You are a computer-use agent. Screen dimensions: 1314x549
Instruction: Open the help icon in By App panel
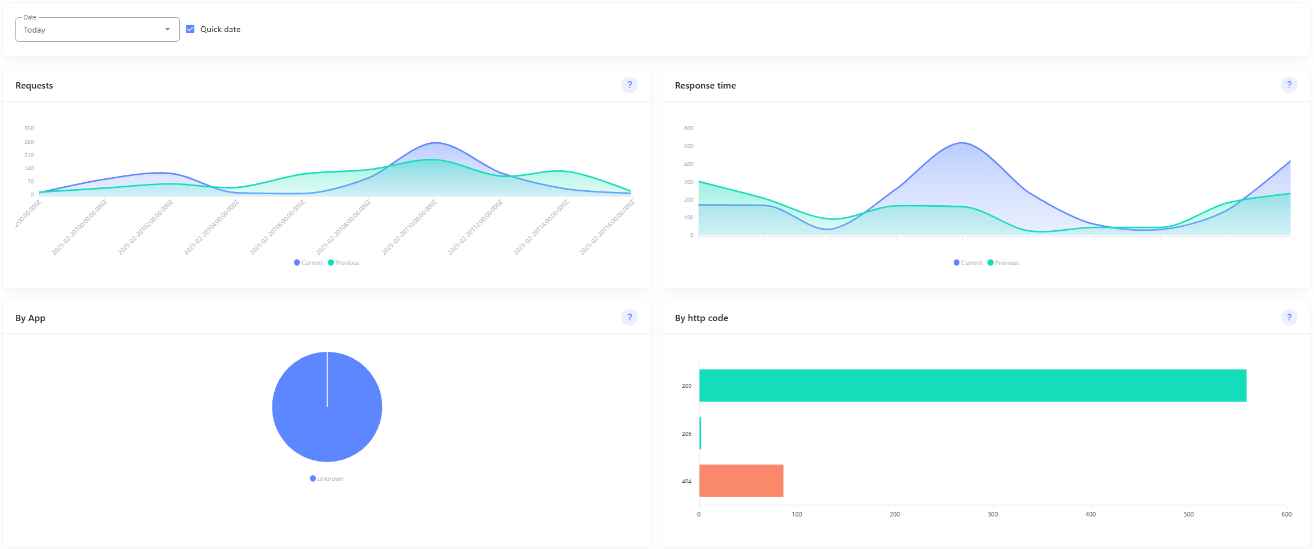(x=629, y=318)
